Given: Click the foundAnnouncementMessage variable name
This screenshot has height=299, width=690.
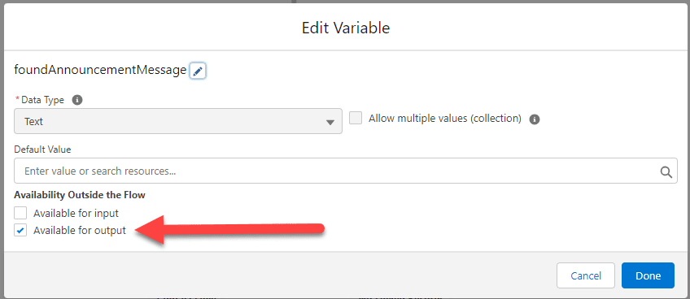Looking at the screenshot, I should (x=100, y=71).
